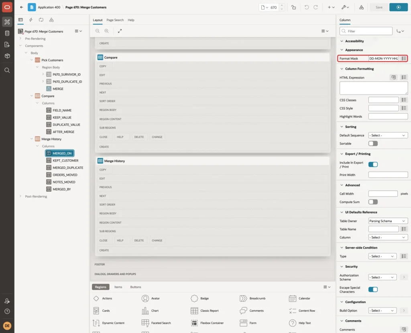The width and height of the screenshot is (411, 333).
Task: Expand the Pre-Rendering tree node
Action: (20, 39)
